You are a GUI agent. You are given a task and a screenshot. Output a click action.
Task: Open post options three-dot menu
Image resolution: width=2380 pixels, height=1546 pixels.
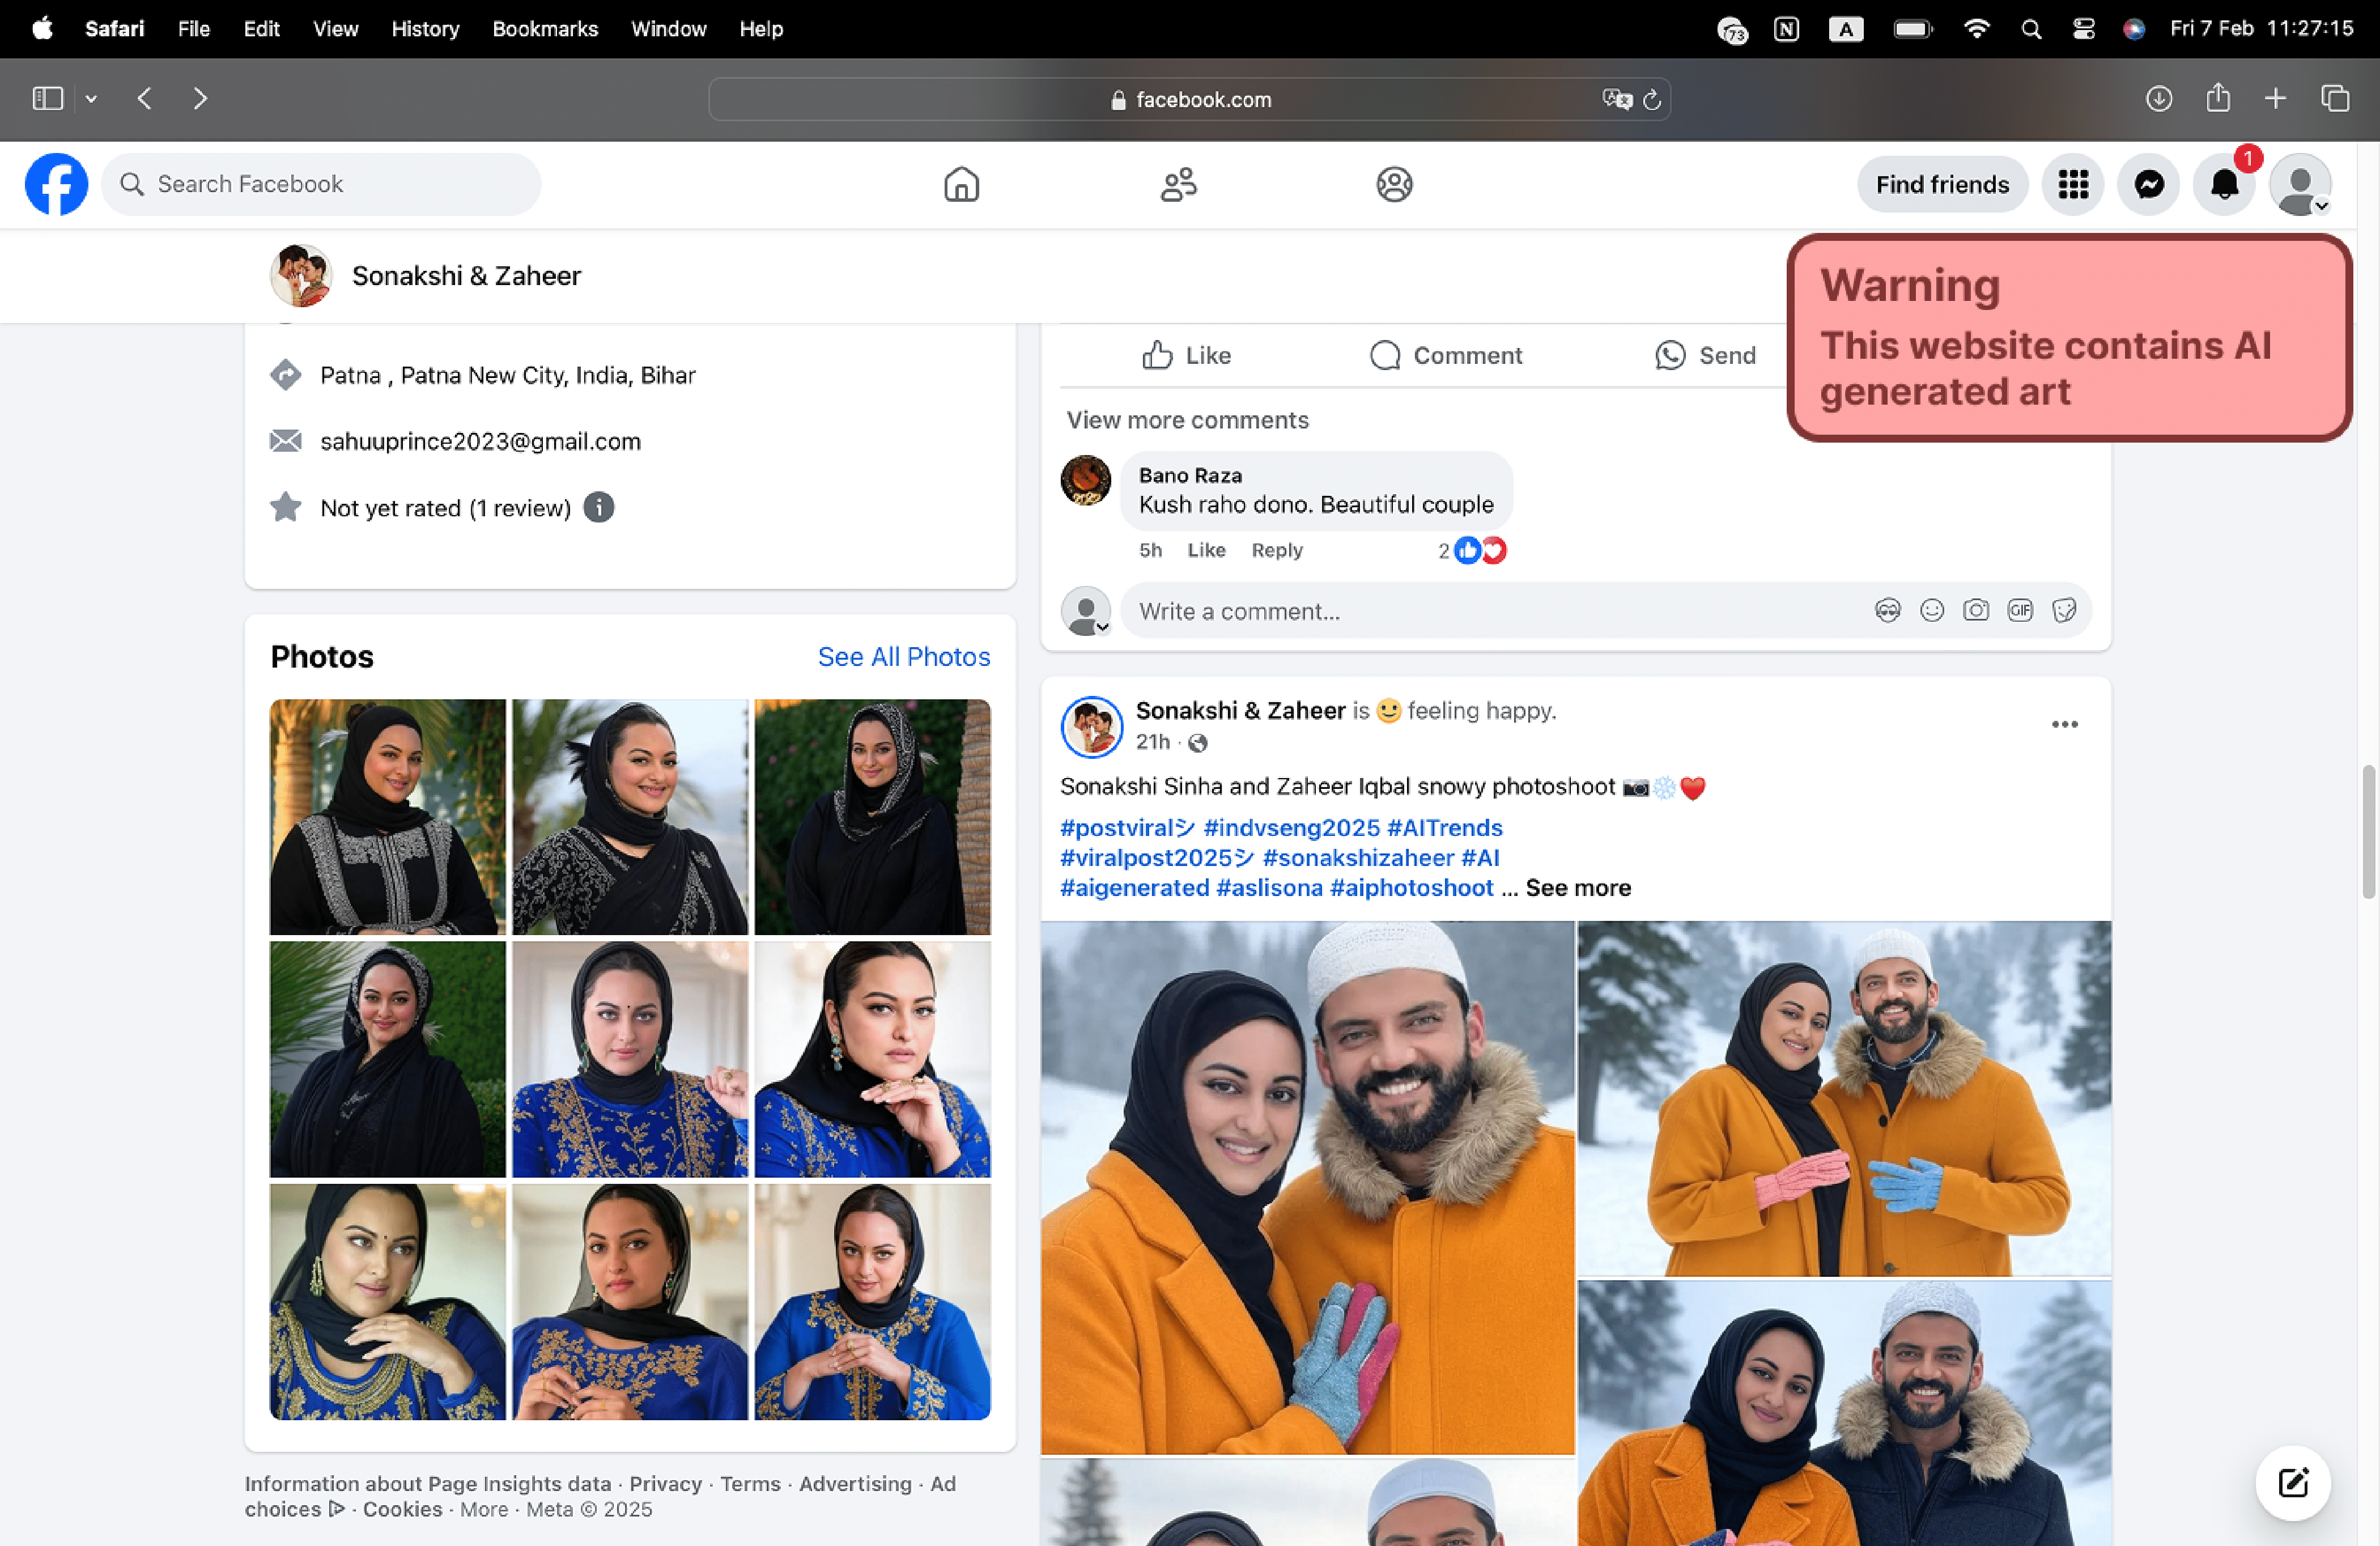click(2064, 724)
